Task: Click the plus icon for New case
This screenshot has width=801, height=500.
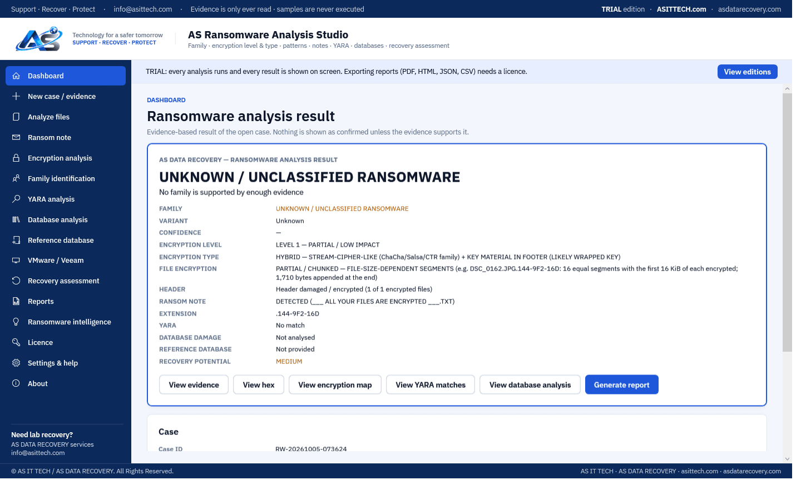Action: 16,97
